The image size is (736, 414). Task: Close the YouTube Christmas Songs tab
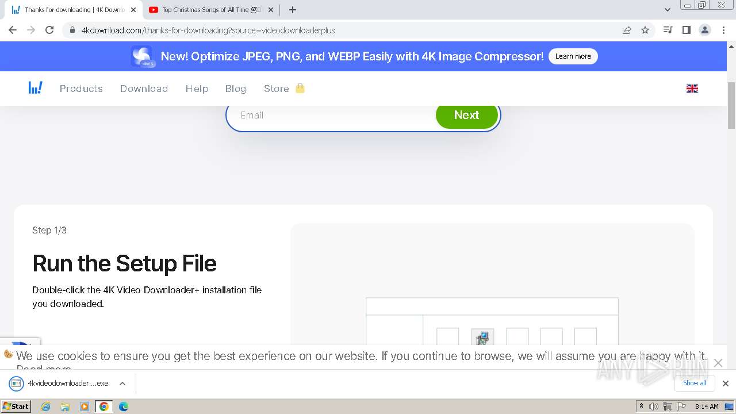pyautogui.click(x=271, y=10)
